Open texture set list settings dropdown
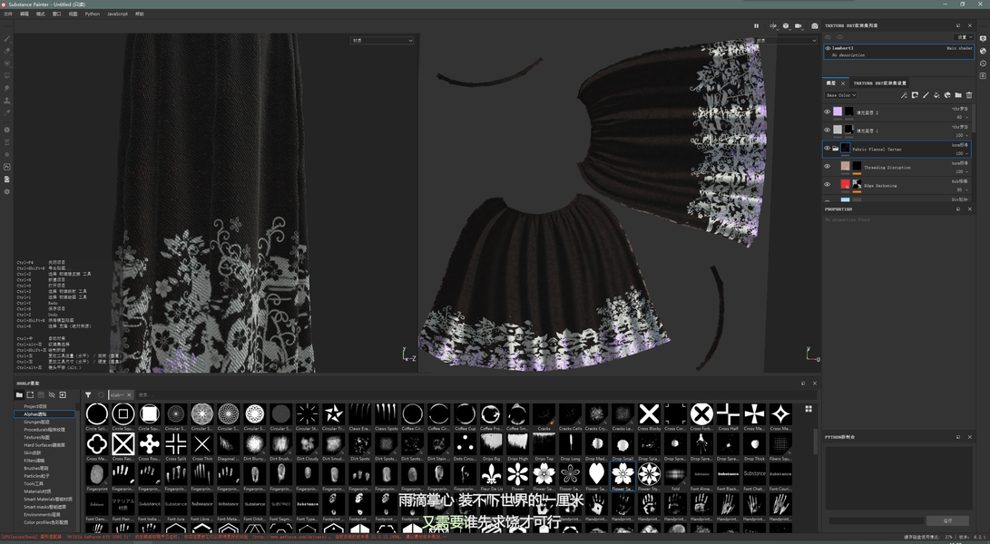990x544 pixels. point(964,37)
